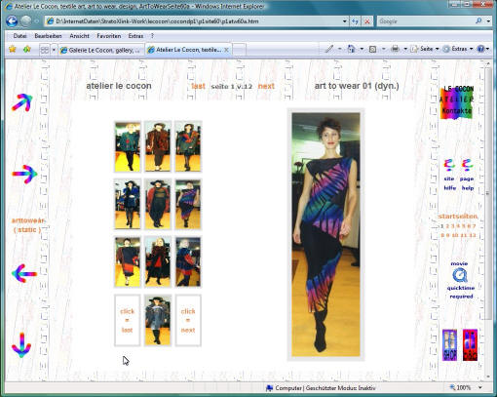The width and height of the screenshot is (497, 397).
Task: Open the Bearbeiten menu
Action: [x=48, y=36]
